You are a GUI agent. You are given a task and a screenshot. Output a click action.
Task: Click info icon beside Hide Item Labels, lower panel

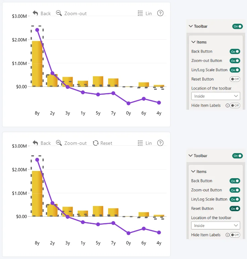click(x=227, y=235)
